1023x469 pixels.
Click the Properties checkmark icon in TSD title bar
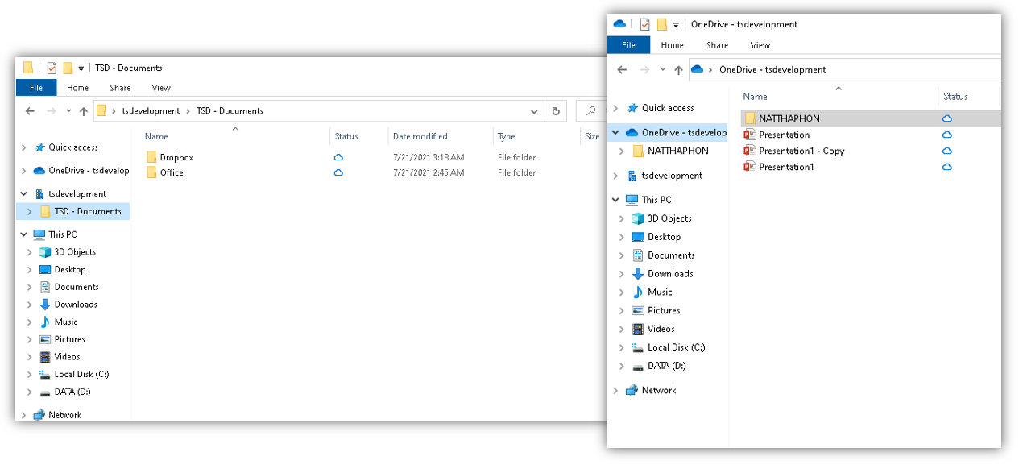52,68
